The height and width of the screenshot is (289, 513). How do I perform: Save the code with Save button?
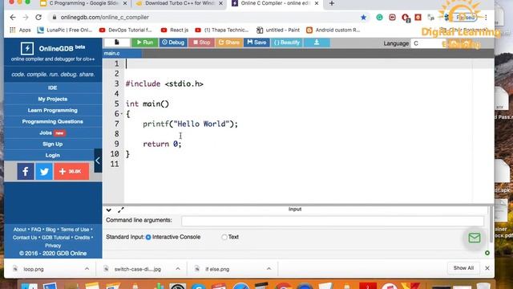[x=256, y=43]
